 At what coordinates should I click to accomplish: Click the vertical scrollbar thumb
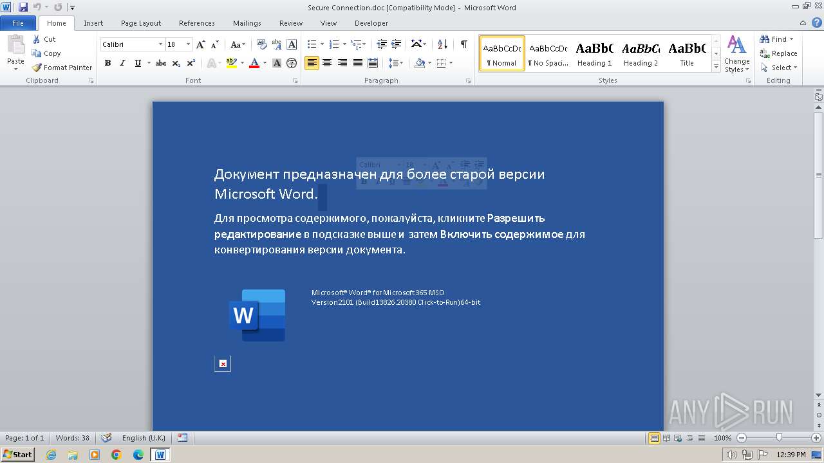[819, 175]
